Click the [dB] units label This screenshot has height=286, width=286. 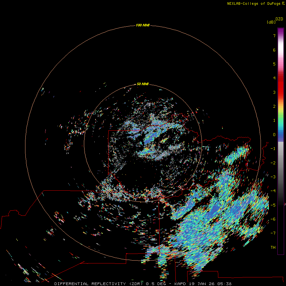point(271,22)
